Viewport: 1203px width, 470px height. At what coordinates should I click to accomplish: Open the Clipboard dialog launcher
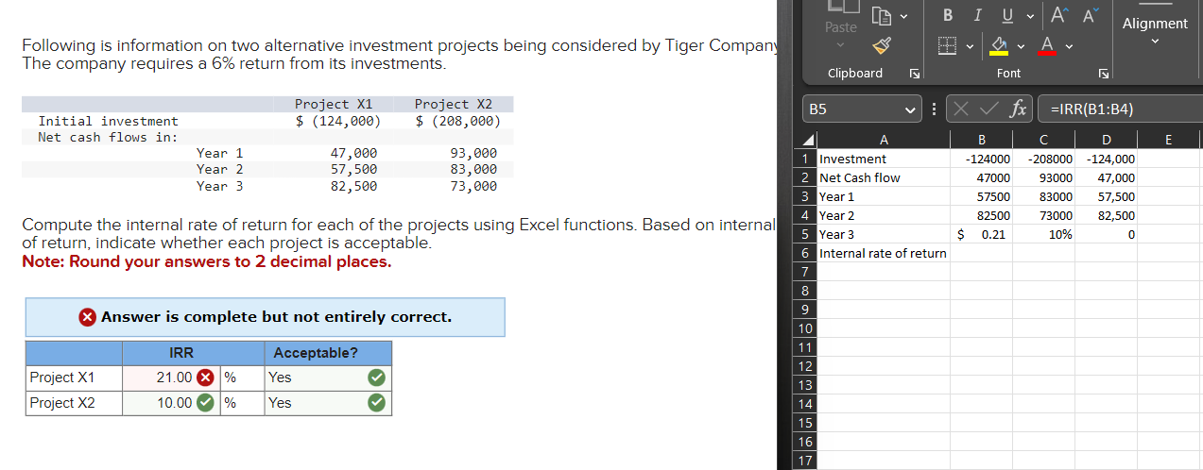[x=914, y=73]
